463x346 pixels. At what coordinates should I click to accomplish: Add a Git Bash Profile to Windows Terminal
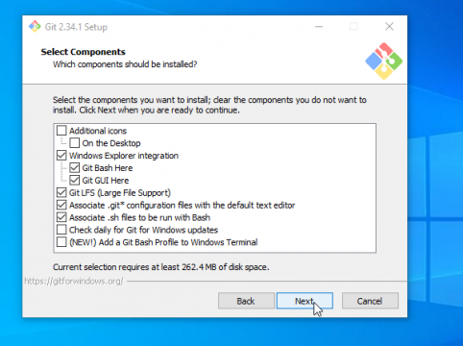[x=61, y=242]
